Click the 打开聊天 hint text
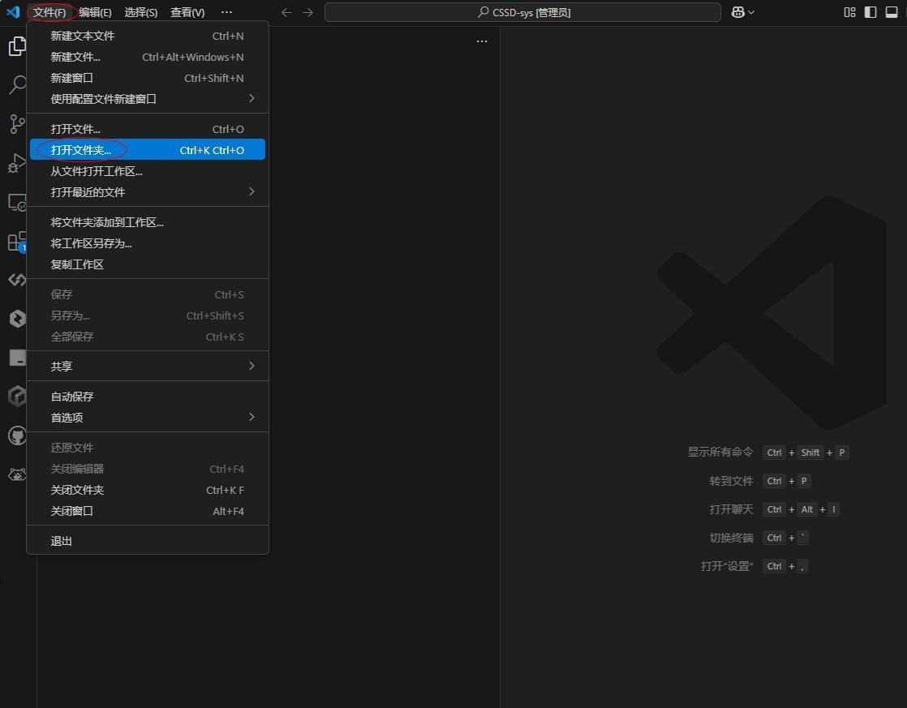Viewport: 907px width, 708px height. pyautogui.click(x=731, y=509)
